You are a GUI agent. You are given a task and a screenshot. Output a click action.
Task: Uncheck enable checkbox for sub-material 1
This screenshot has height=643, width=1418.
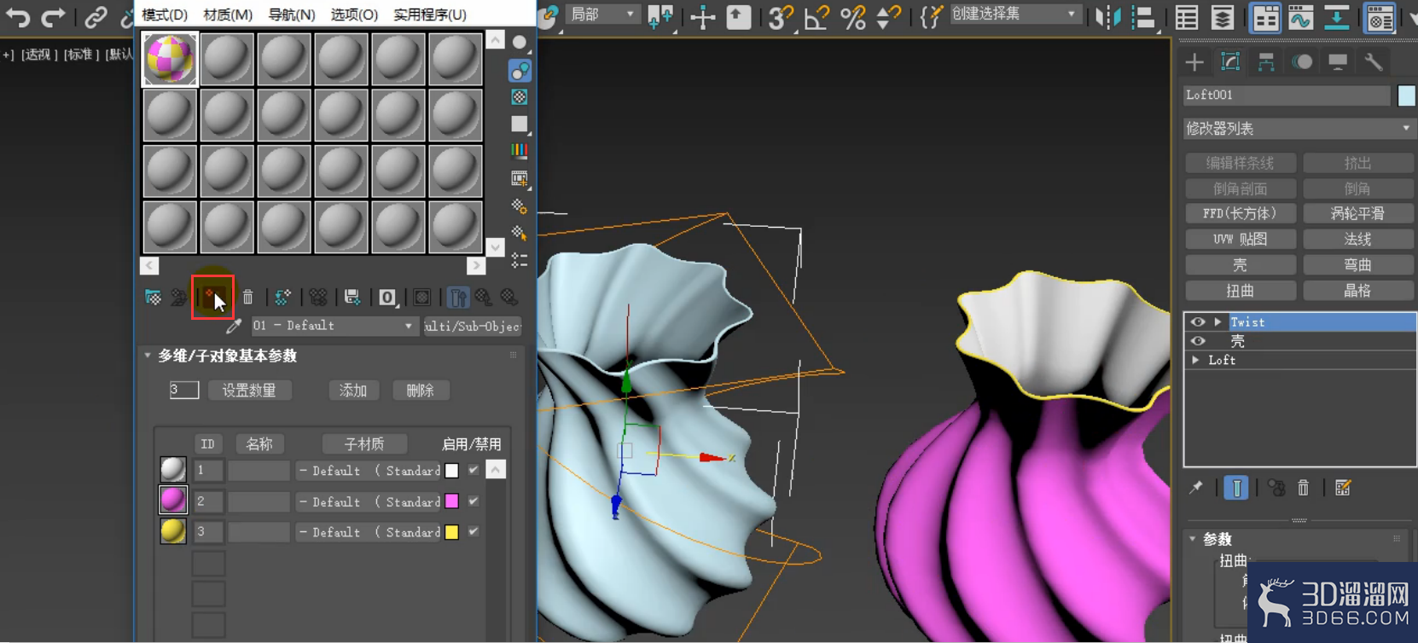point(474,470)
